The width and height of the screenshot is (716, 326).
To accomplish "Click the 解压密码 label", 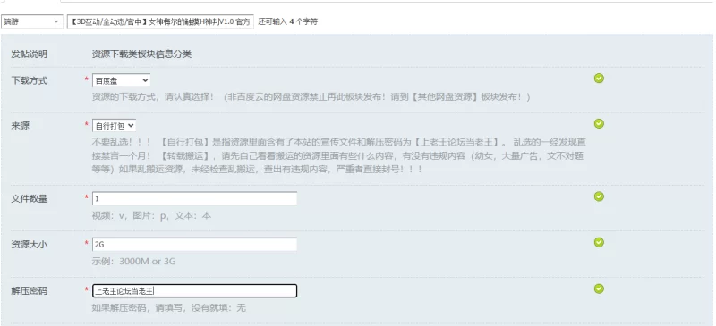I will 30,290.
